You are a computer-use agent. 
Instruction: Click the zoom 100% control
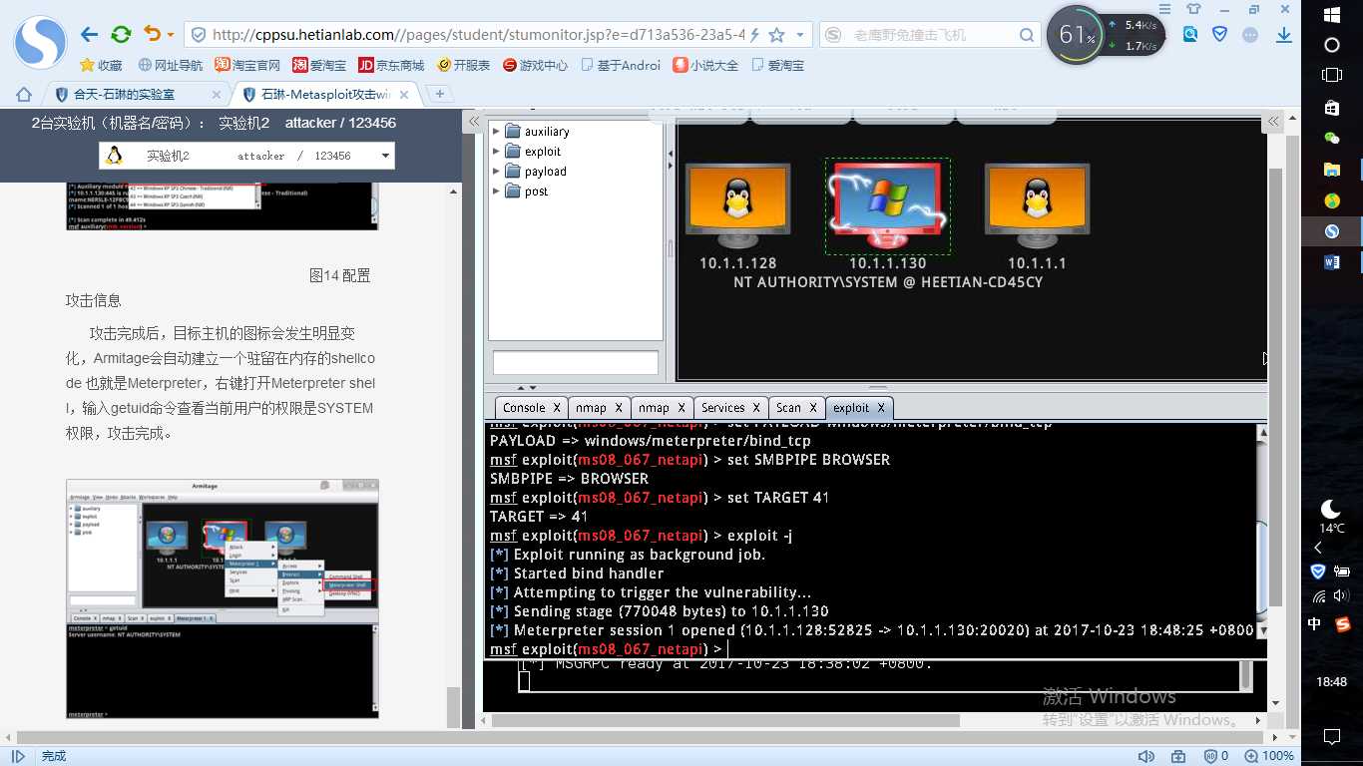[1268, 756]
